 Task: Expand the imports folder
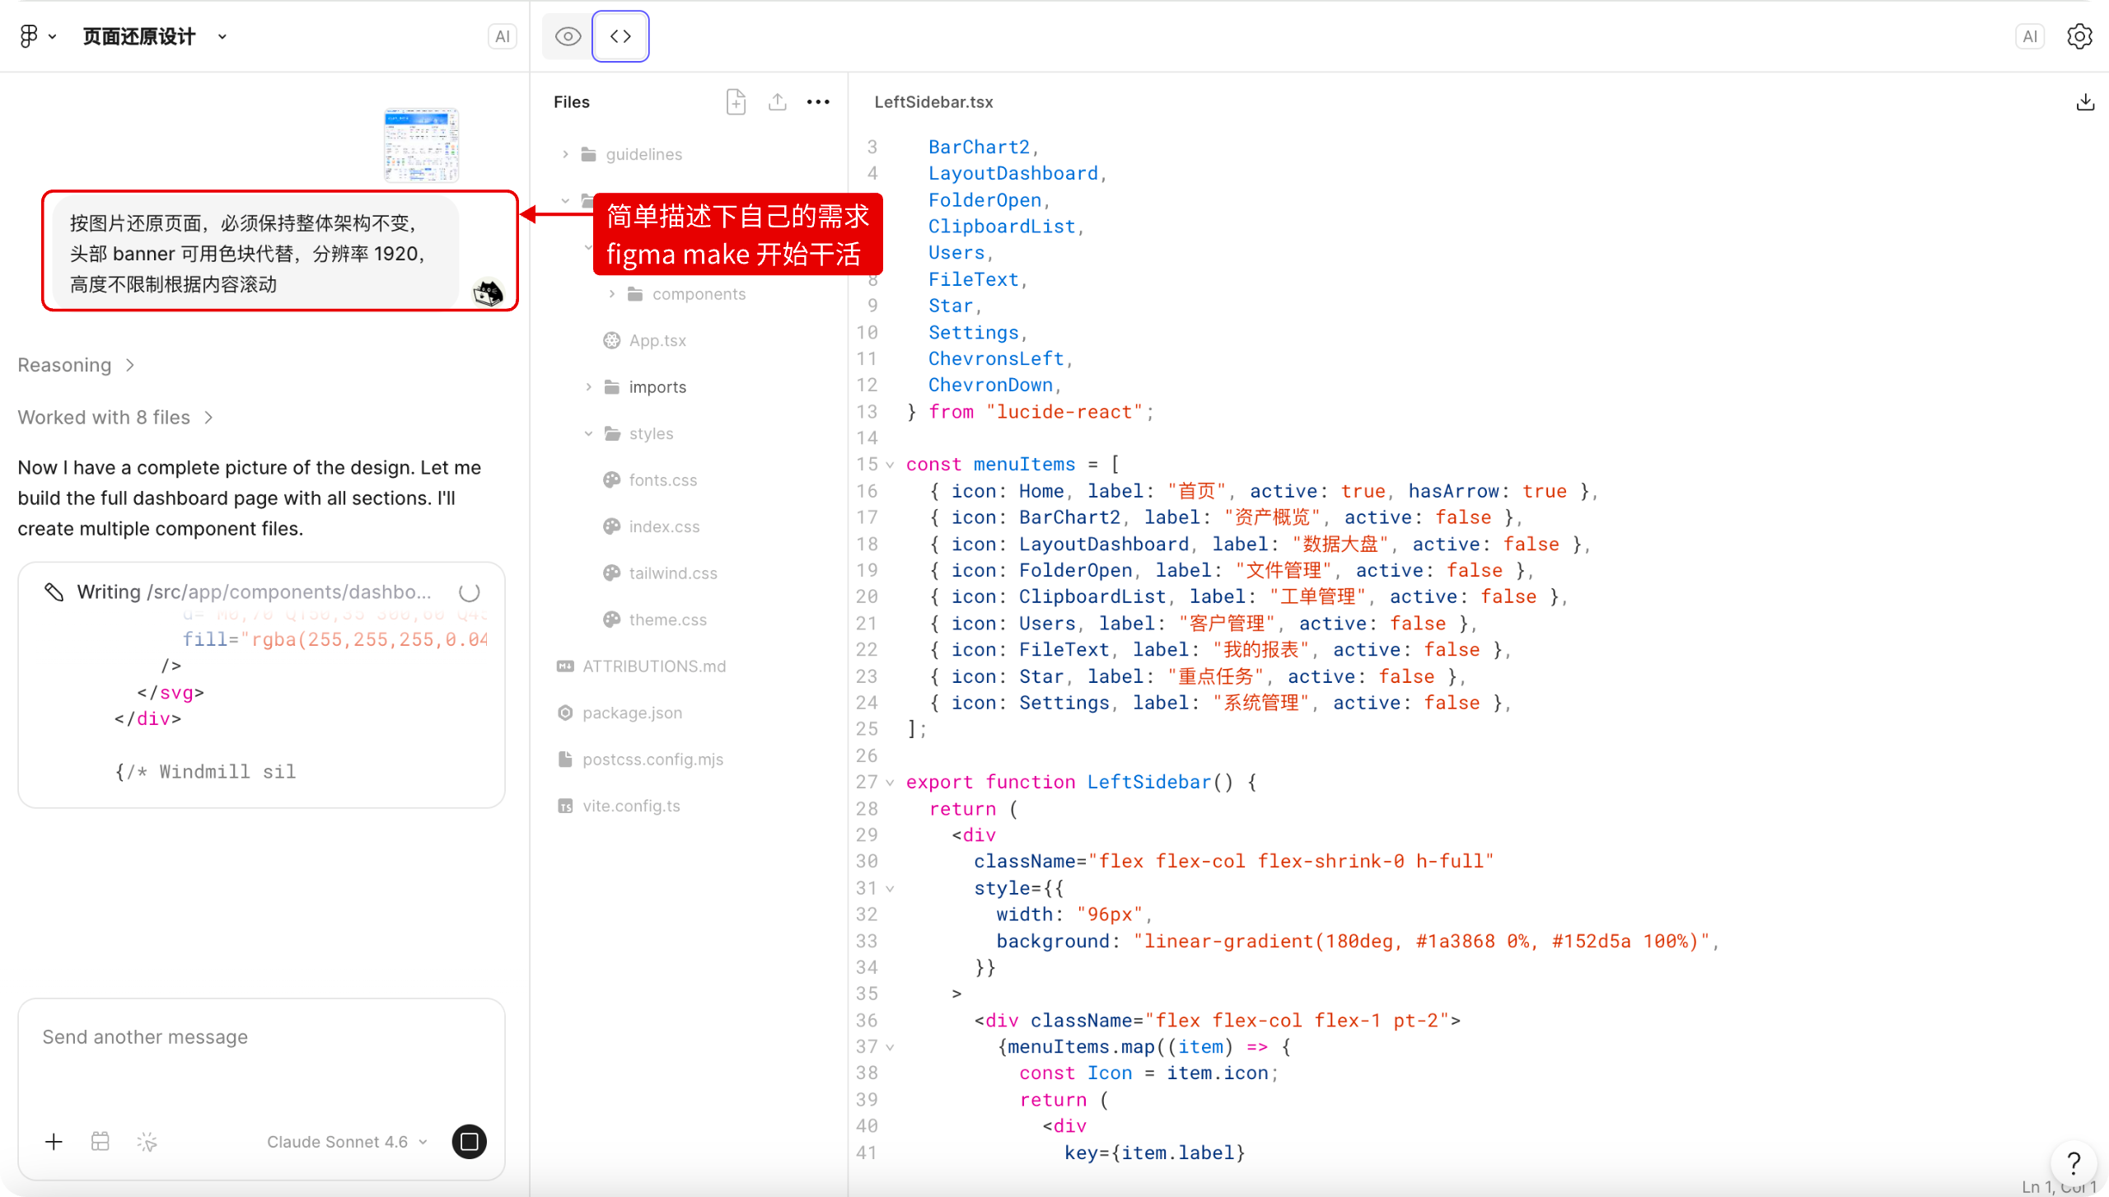click(588, 387)
